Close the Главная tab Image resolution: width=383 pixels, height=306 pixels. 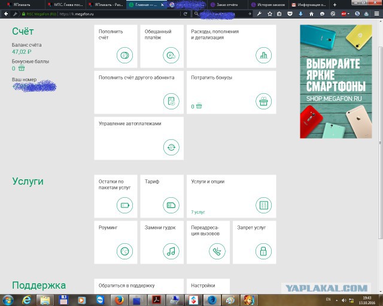pos(162,5)
